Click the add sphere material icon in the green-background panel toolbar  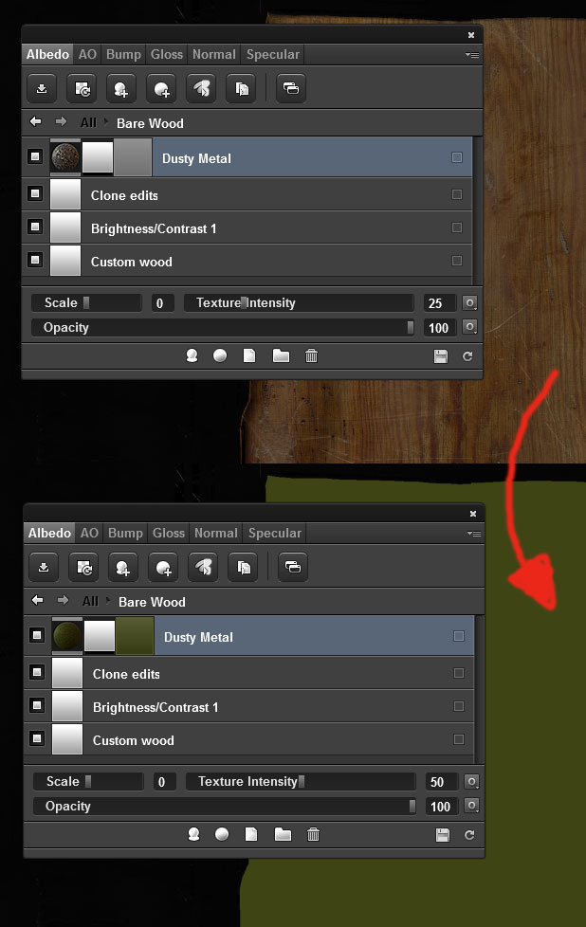163,568
